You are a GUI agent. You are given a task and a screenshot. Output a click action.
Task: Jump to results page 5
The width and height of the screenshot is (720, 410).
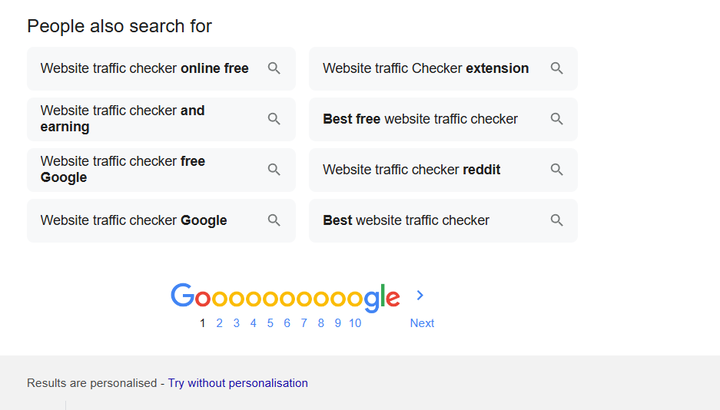point(270,323)
